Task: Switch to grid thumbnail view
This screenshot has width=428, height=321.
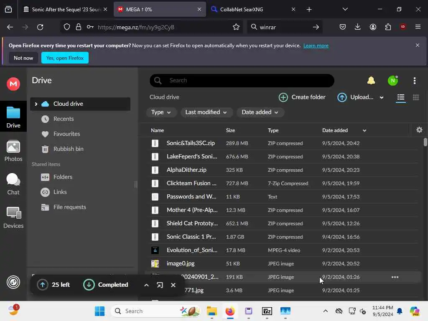Action: [x=416, y=97]
